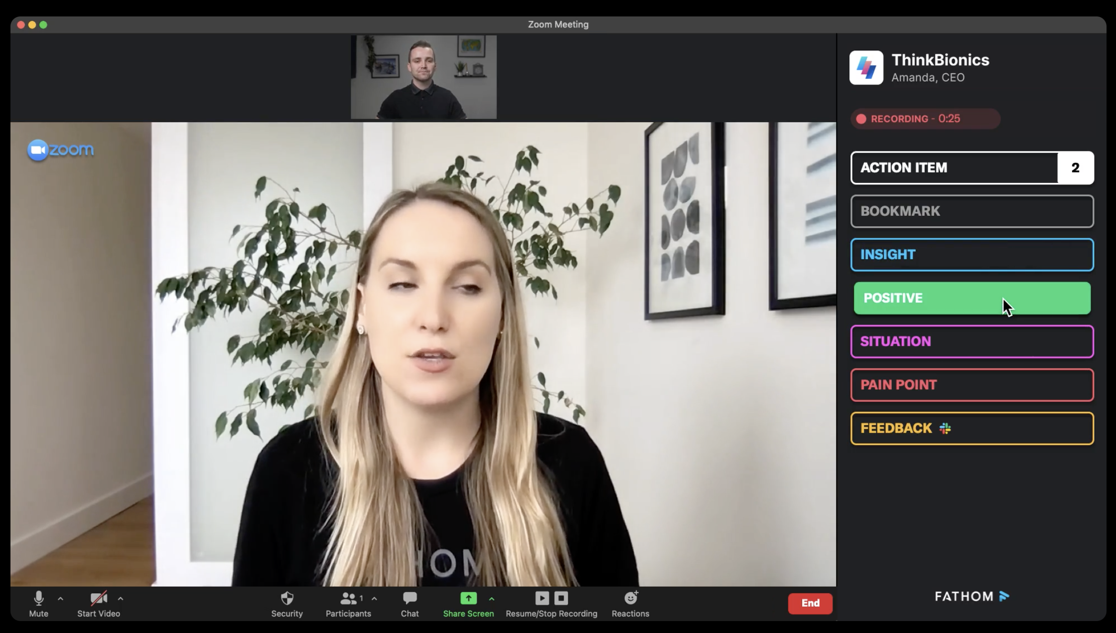Click Reactions menu item
This screenshot has height=633, width=1116.
pos(630,604)
